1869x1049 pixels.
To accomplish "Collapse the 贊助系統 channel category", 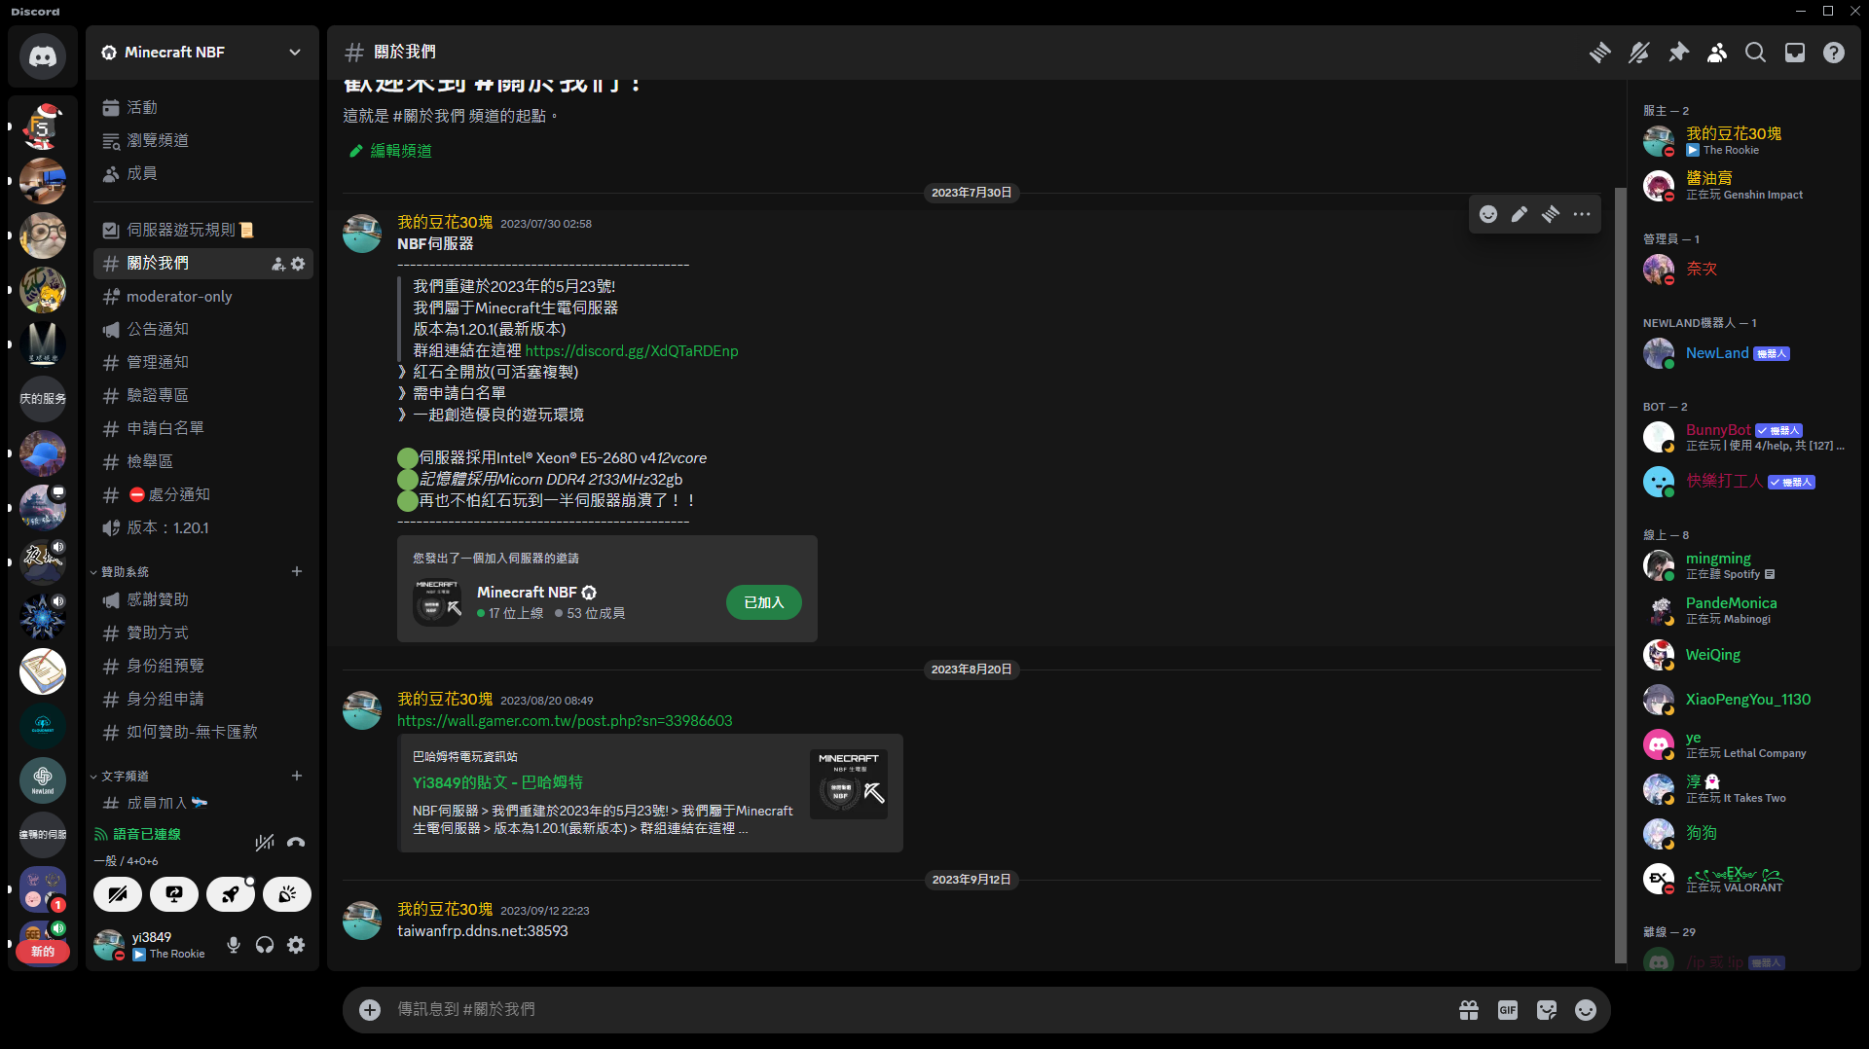I will (125, 572).
